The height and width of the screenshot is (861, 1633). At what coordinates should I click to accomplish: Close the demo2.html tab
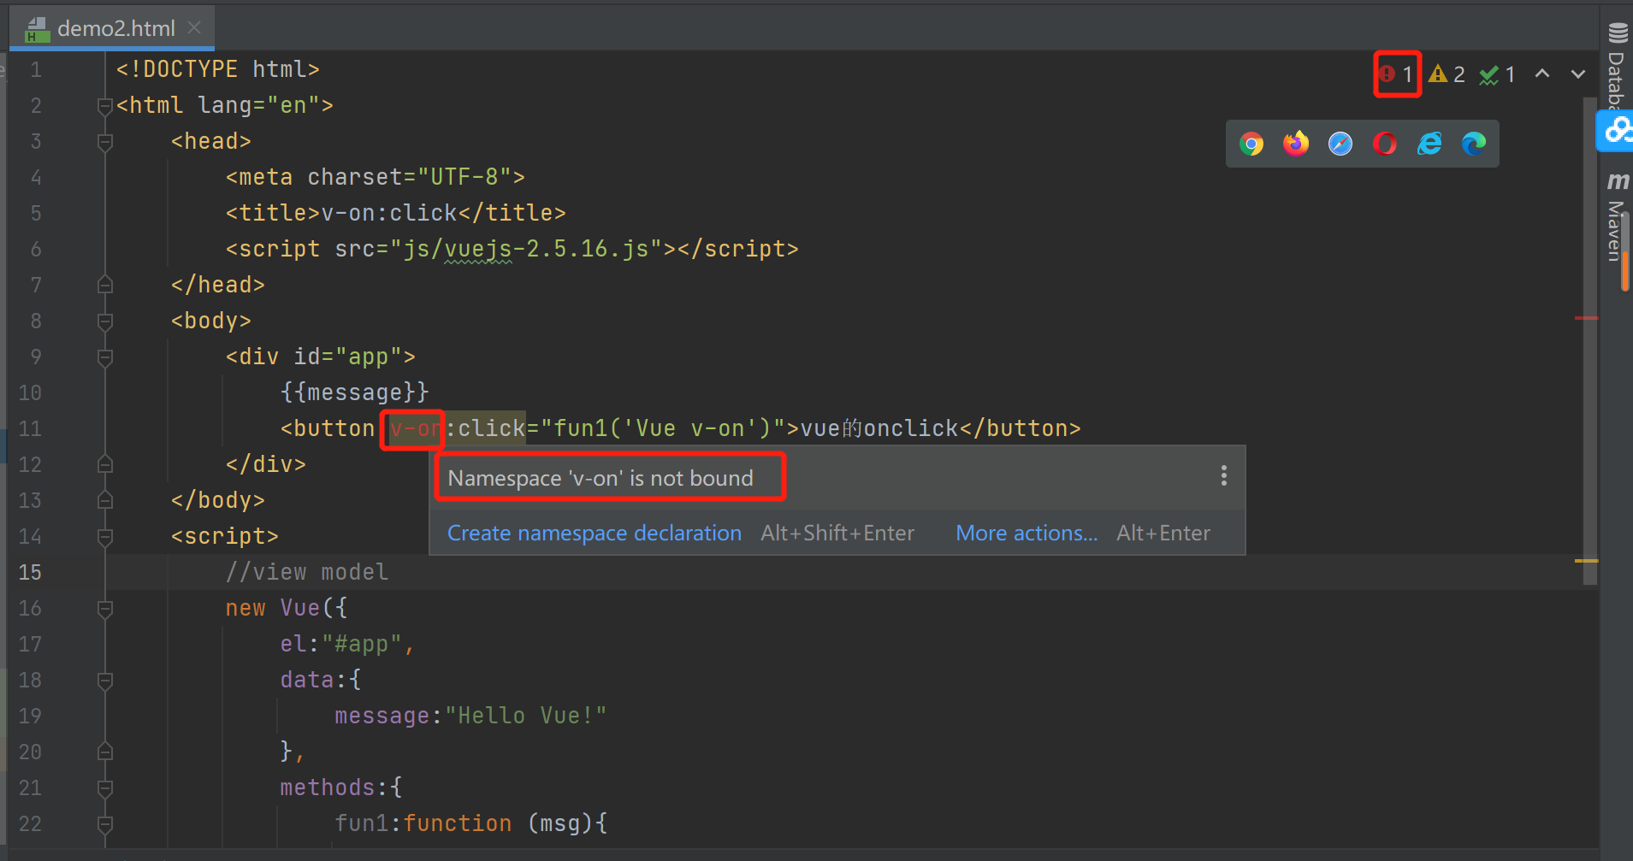pyautogui.click(x=194, y=27)
